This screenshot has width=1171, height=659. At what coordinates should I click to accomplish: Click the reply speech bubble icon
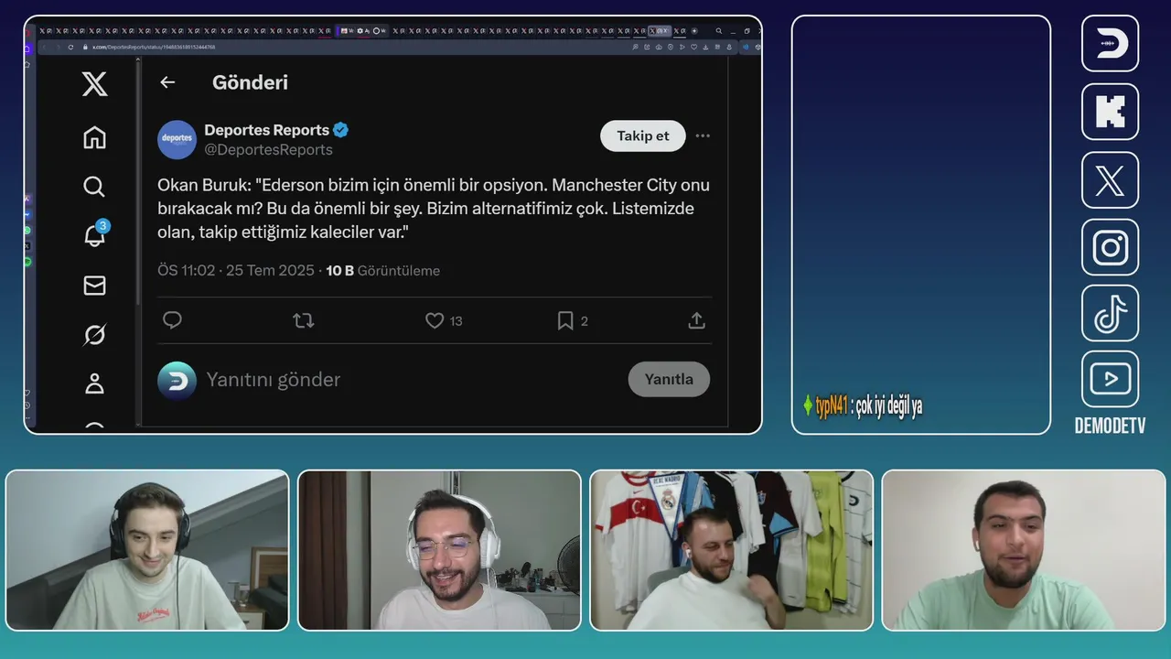tap(172, 320)
